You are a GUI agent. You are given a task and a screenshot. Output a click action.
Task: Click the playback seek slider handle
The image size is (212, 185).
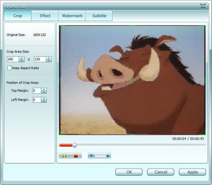point(75,145)
